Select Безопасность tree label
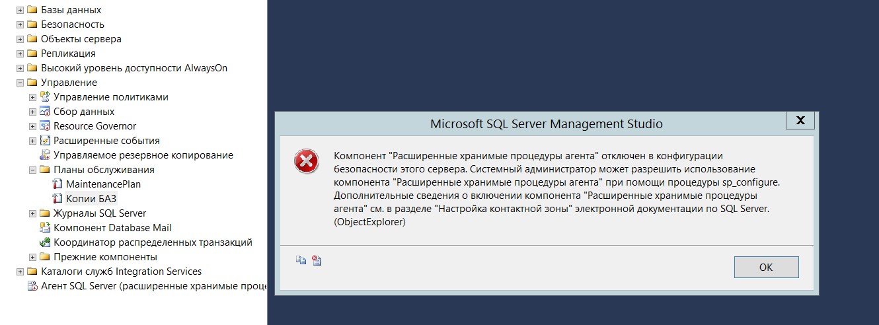The height and width of the screenshot is (325, 879). 73,24
